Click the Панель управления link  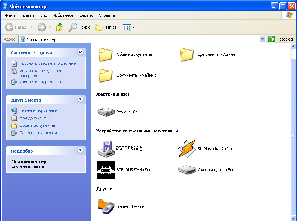[38, 133]
